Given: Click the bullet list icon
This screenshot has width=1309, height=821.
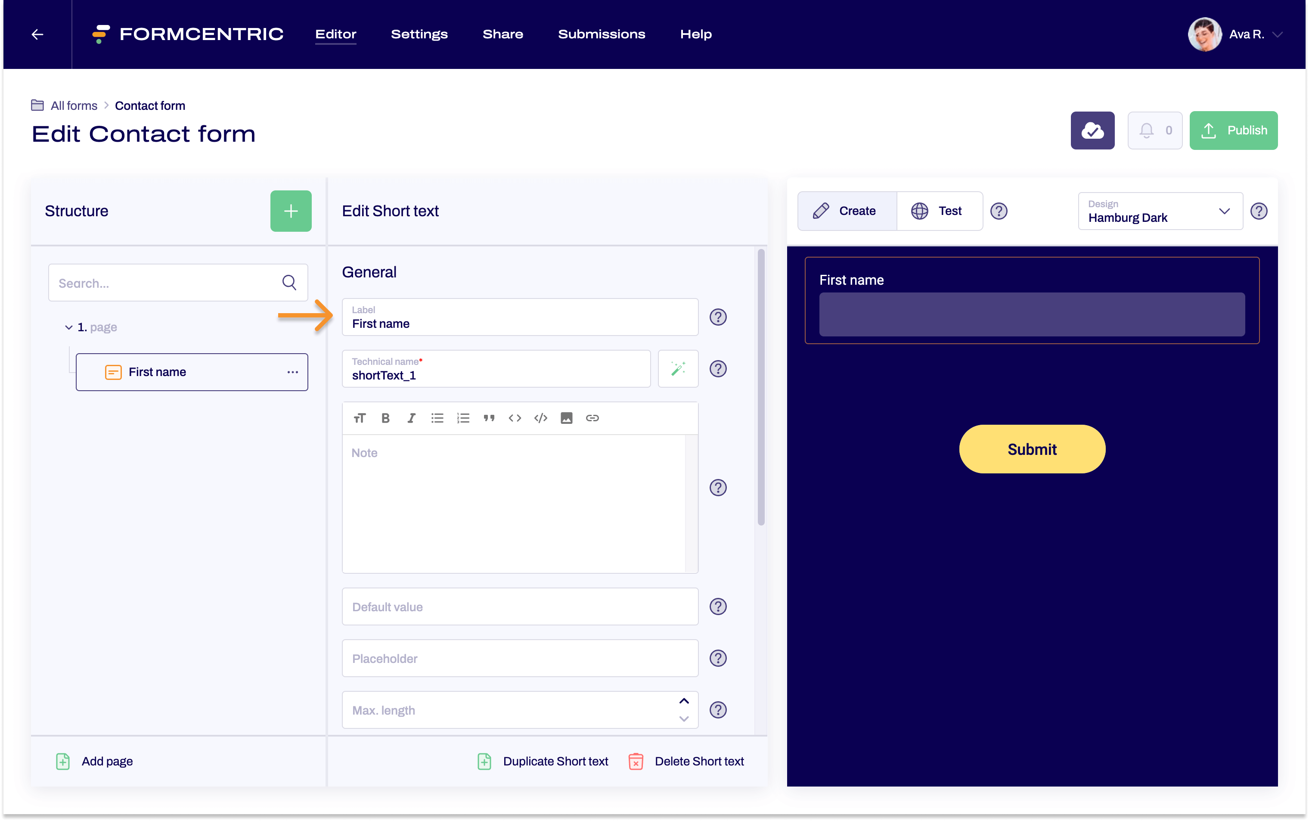Looking at the screenshot, I should [437, 417].
